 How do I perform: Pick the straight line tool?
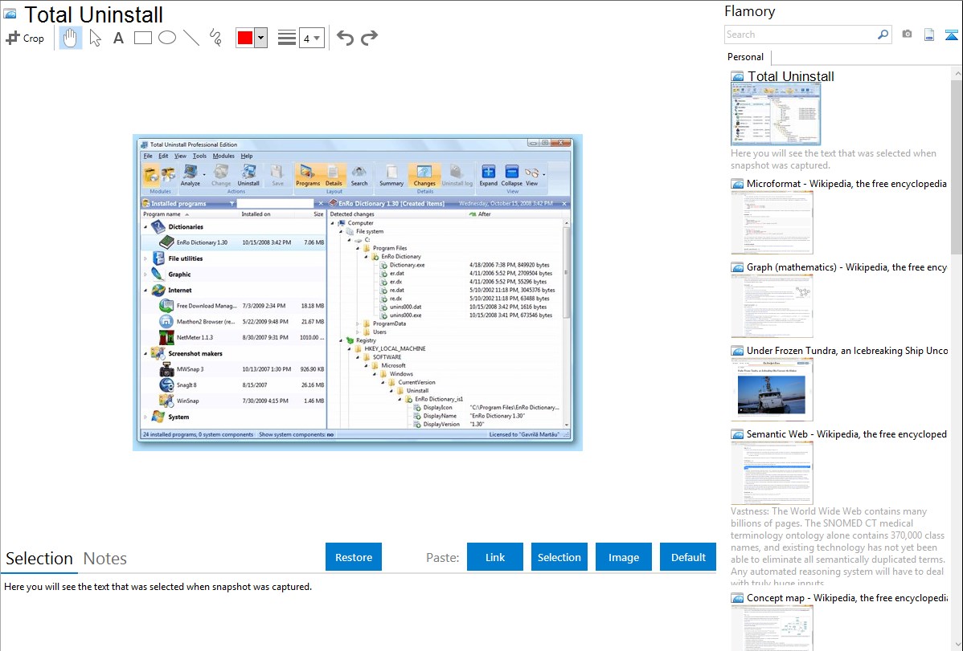pos(191,38)
